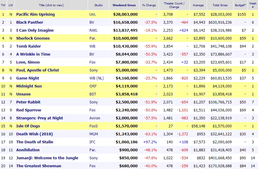Viewport: 258px width, 169px height.
Task: Open the Midnight Sun title link
Action: (x=29, y=86)
